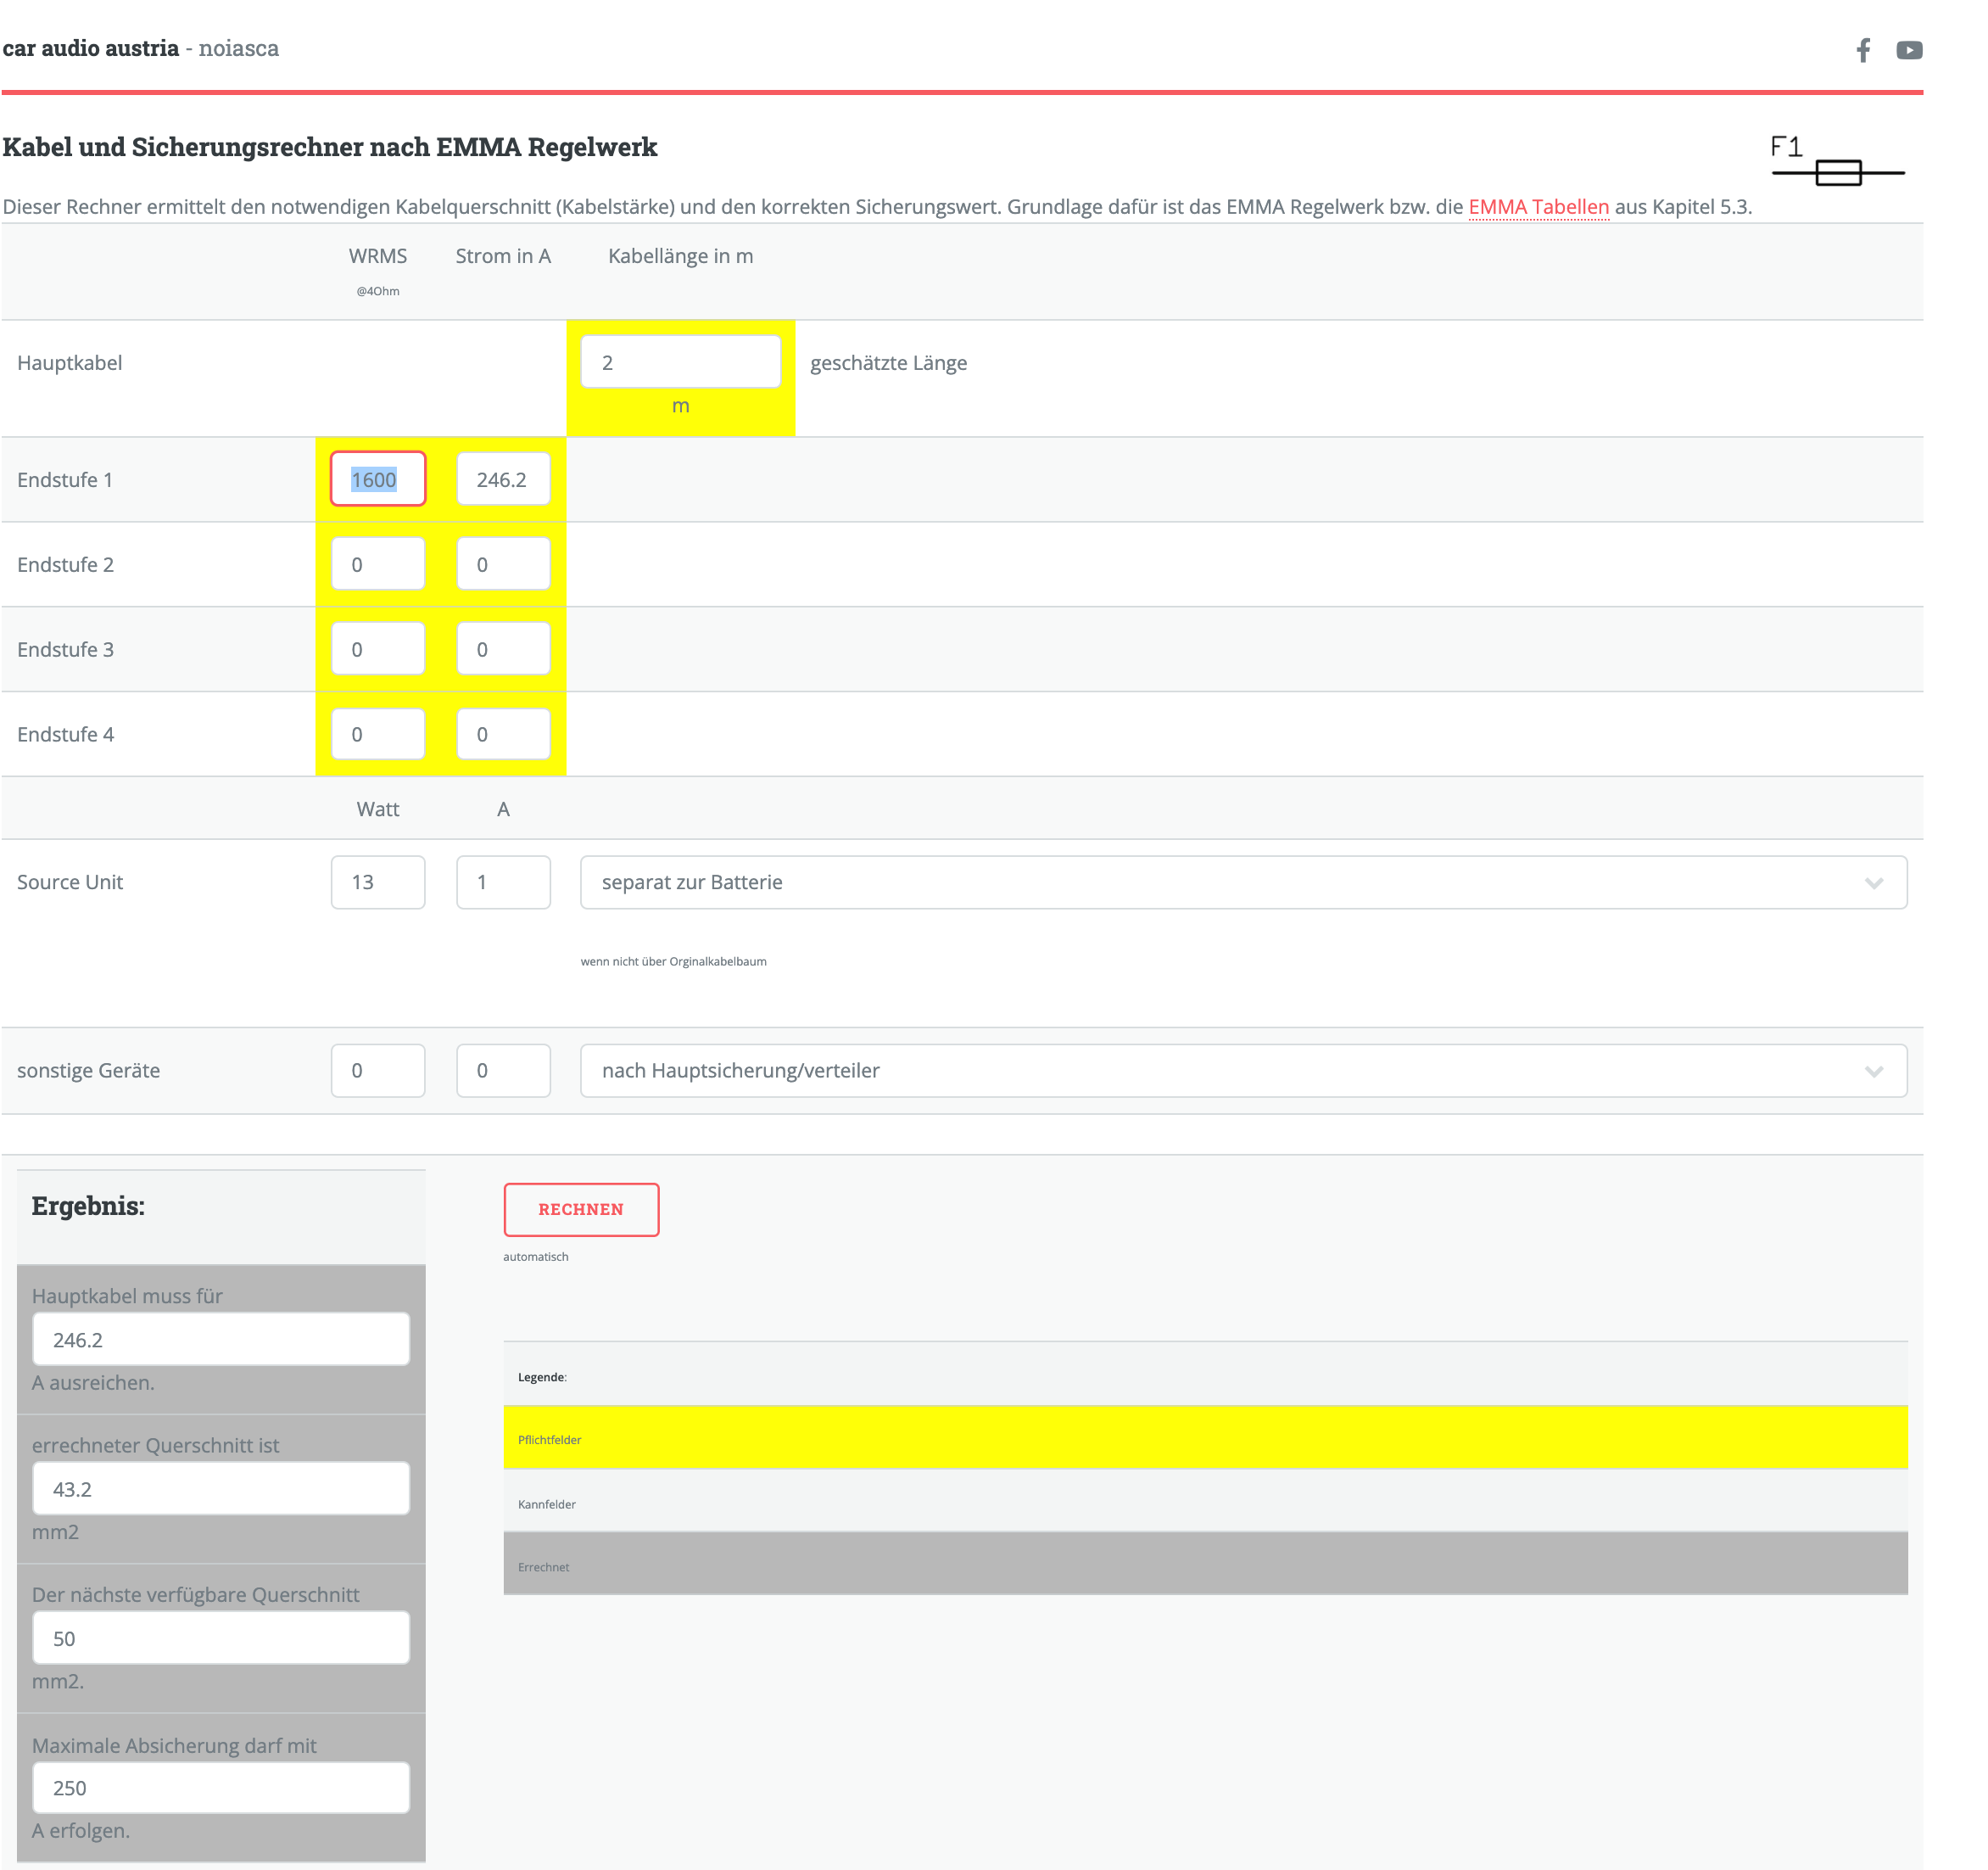This screenshot has height=1870, width=1988.
Task: Click the chevron of sonstige Geräte dropdown
Action: (x=1873, y=1071)
